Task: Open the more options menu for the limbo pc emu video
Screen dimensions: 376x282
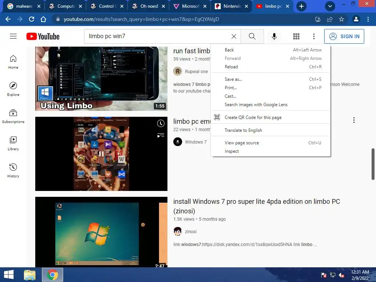Action: [354, 120]
